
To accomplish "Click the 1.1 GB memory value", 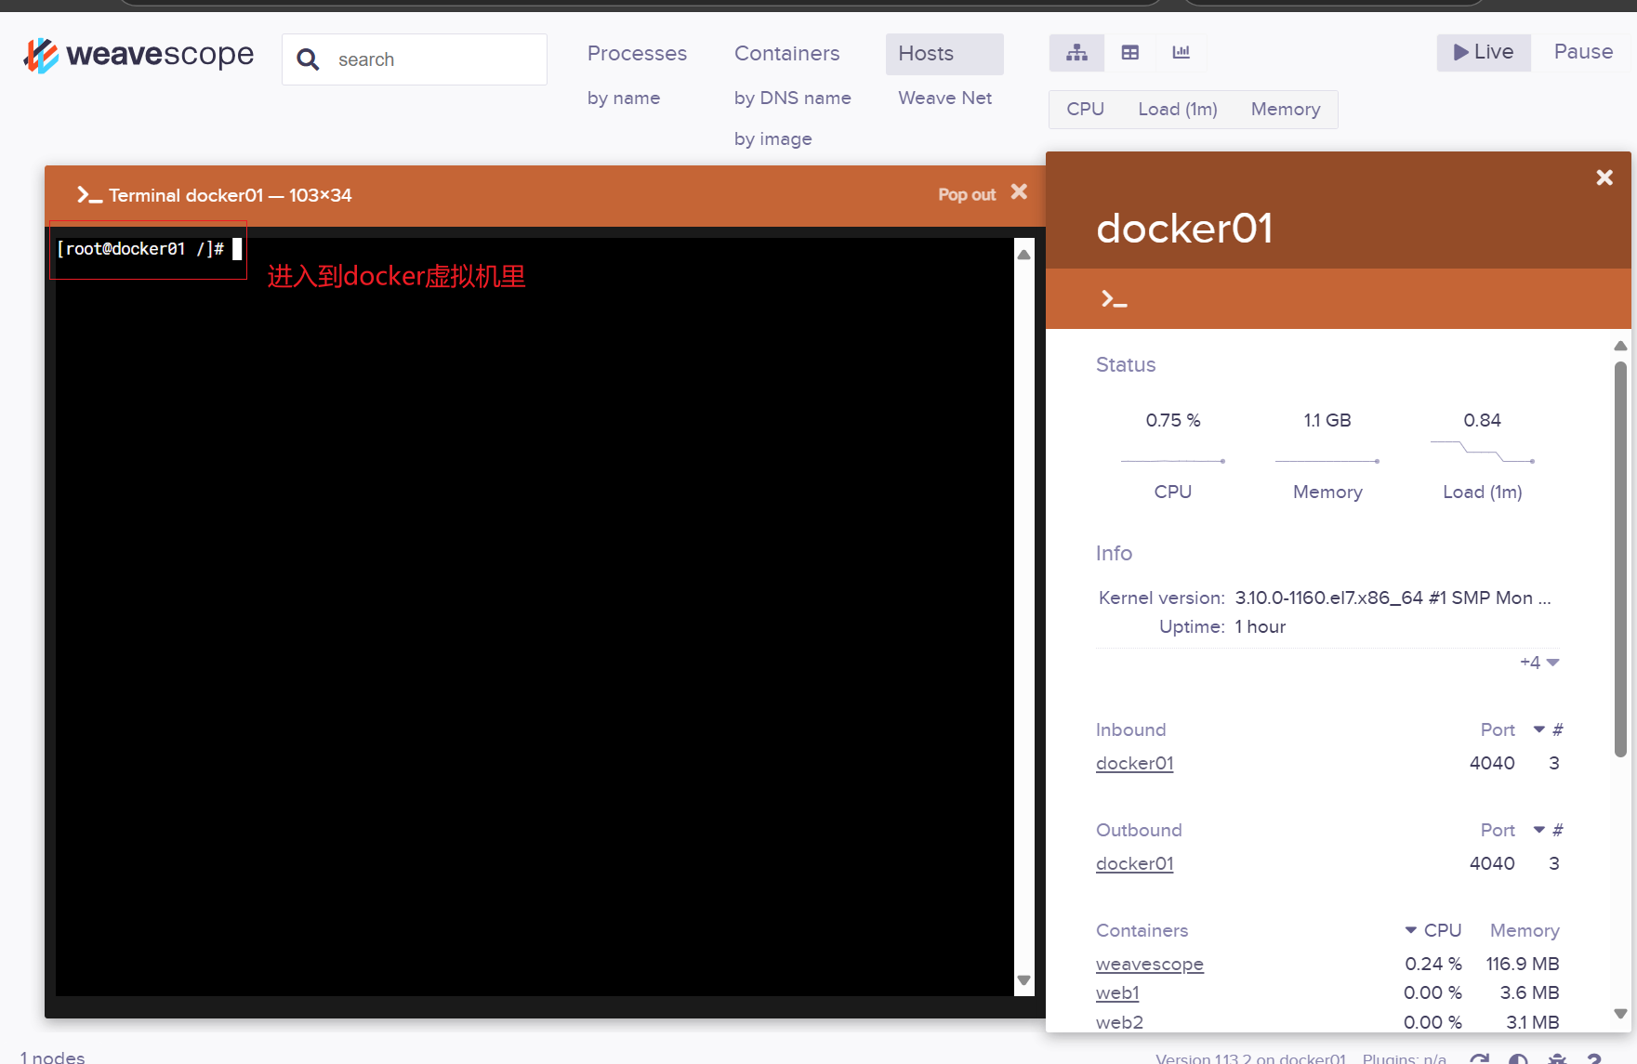I will [x=1327, y=420].
